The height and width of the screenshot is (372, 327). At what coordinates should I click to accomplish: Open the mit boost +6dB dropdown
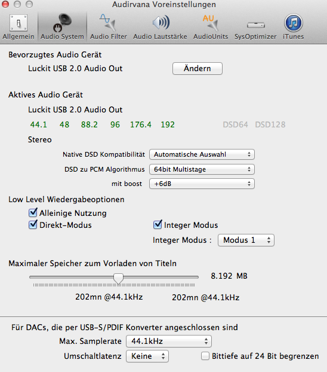202,184
